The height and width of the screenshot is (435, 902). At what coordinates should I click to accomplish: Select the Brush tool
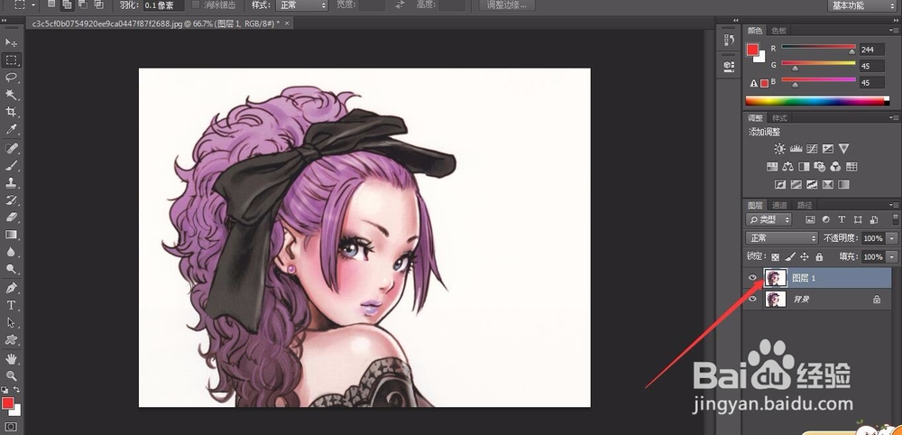tap(11, 165)
